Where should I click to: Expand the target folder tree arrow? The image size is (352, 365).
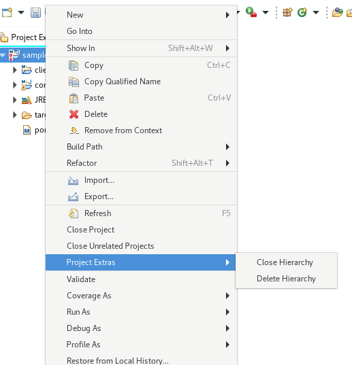tap(15, 115)
